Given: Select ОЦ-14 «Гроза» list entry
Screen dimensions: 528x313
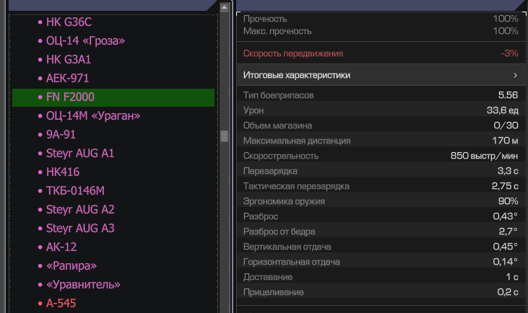Looking at the screenshot, I should 85,41.
